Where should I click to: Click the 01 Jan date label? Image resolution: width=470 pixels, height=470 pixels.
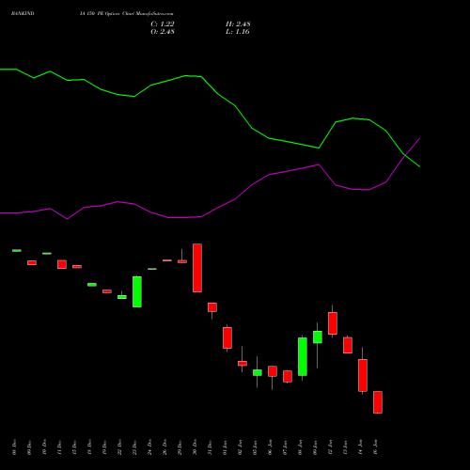225,447
